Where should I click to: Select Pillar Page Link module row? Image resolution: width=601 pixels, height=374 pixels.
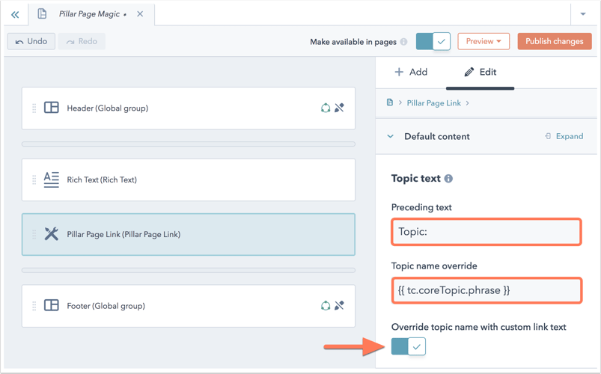[x=188, y=235]
